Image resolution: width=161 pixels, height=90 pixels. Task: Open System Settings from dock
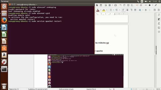[x=4, y=62]
